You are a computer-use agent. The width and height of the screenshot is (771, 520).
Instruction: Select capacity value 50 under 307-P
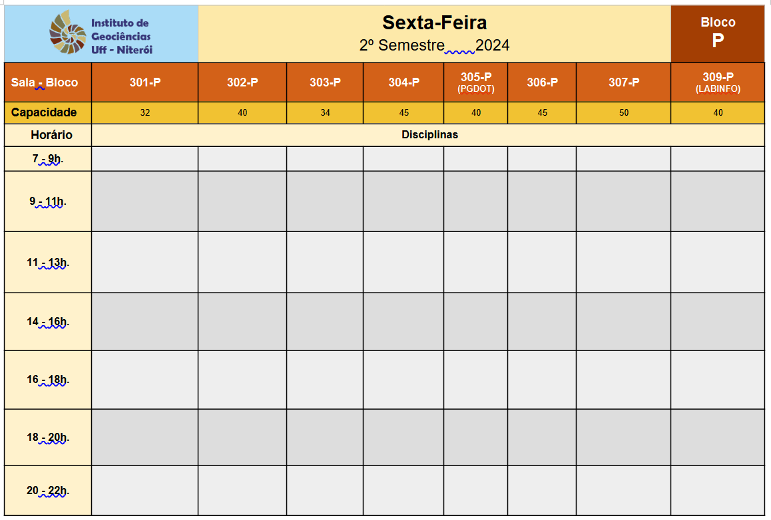[x=623, y=112]
